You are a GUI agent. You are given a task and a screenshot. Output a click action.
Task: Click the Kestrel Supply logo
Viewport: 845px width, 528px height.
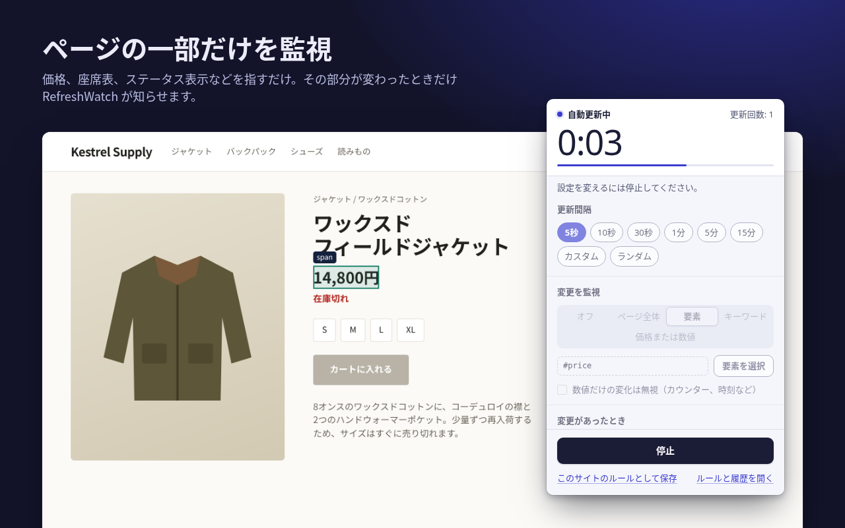coord(112,152)
